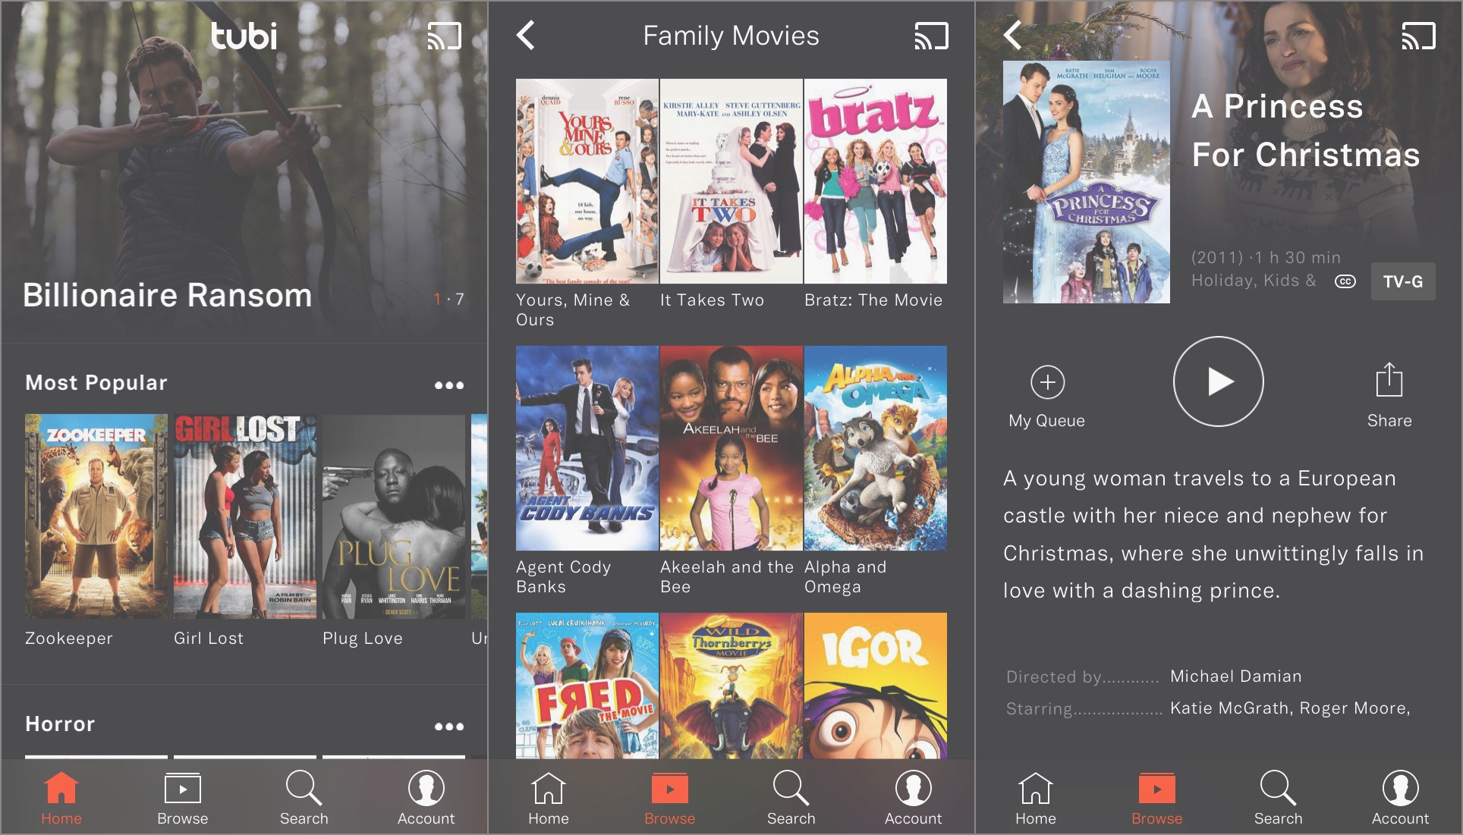Open the Browse tab on the first screen
Image resolution: width=1463 pixels, height=835 pixels.
click(x=183, y=799)
